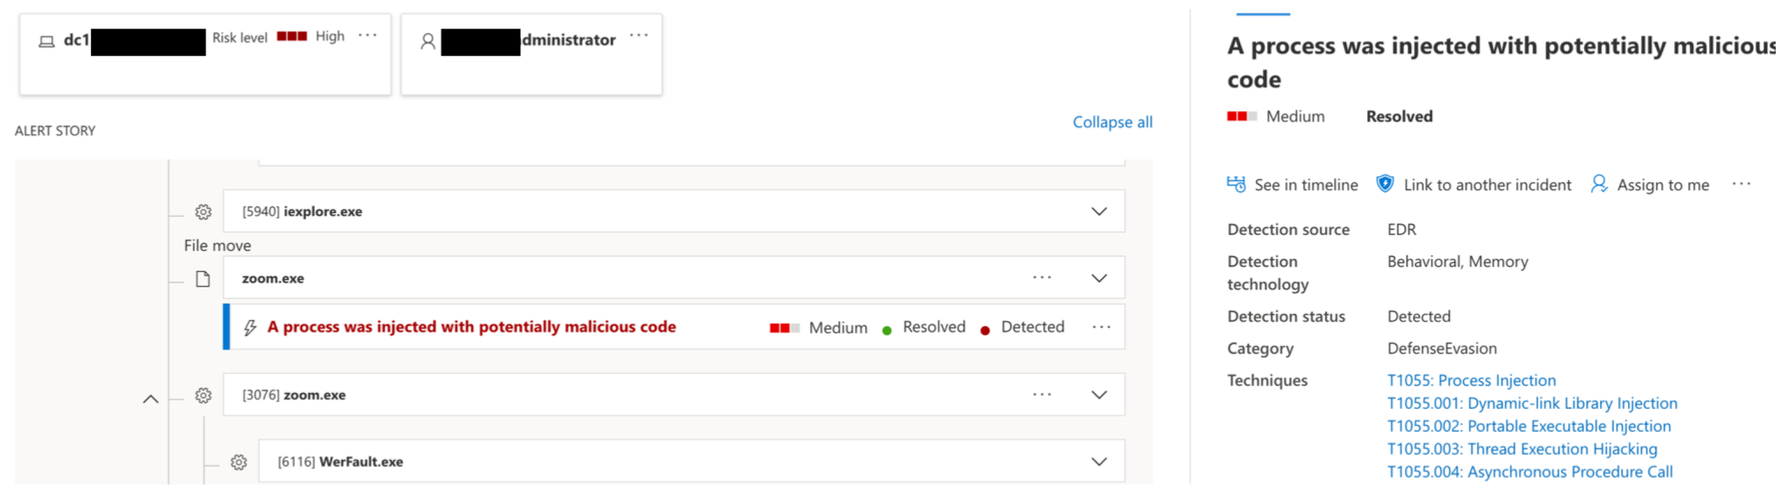Open T1055.001 Dynamic-link Library Injection link

(1531, 404)
